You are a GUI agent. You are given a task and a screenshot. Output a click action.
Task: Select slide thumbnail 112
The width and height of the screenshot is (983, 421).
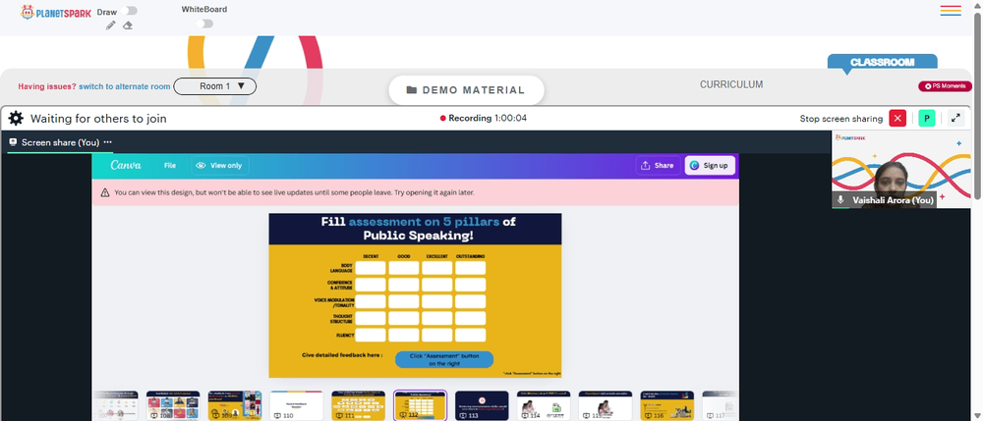click(x=420, y=405)
